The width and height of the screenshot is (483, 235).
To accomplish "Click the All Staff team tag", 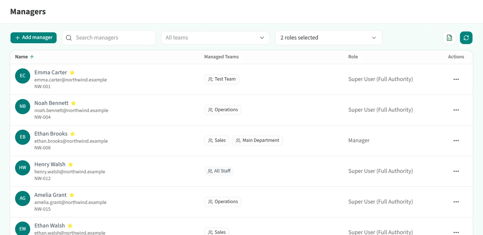I will [x=219, y=171].
